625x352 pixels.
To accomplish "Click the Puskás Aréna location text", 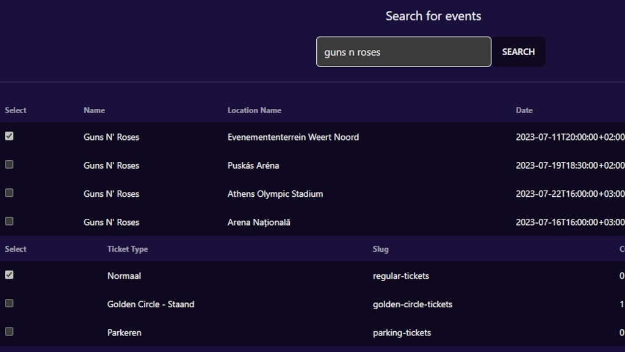I will (x=253, y=166).
